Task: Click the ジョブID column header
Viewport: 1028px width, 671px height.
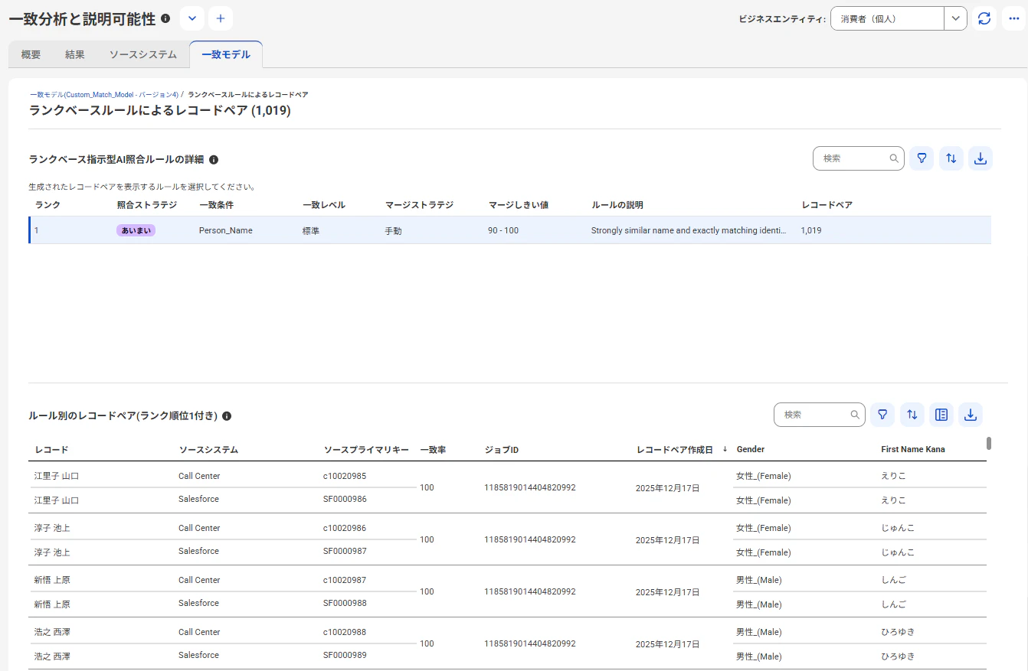Action: pos(502,449)
